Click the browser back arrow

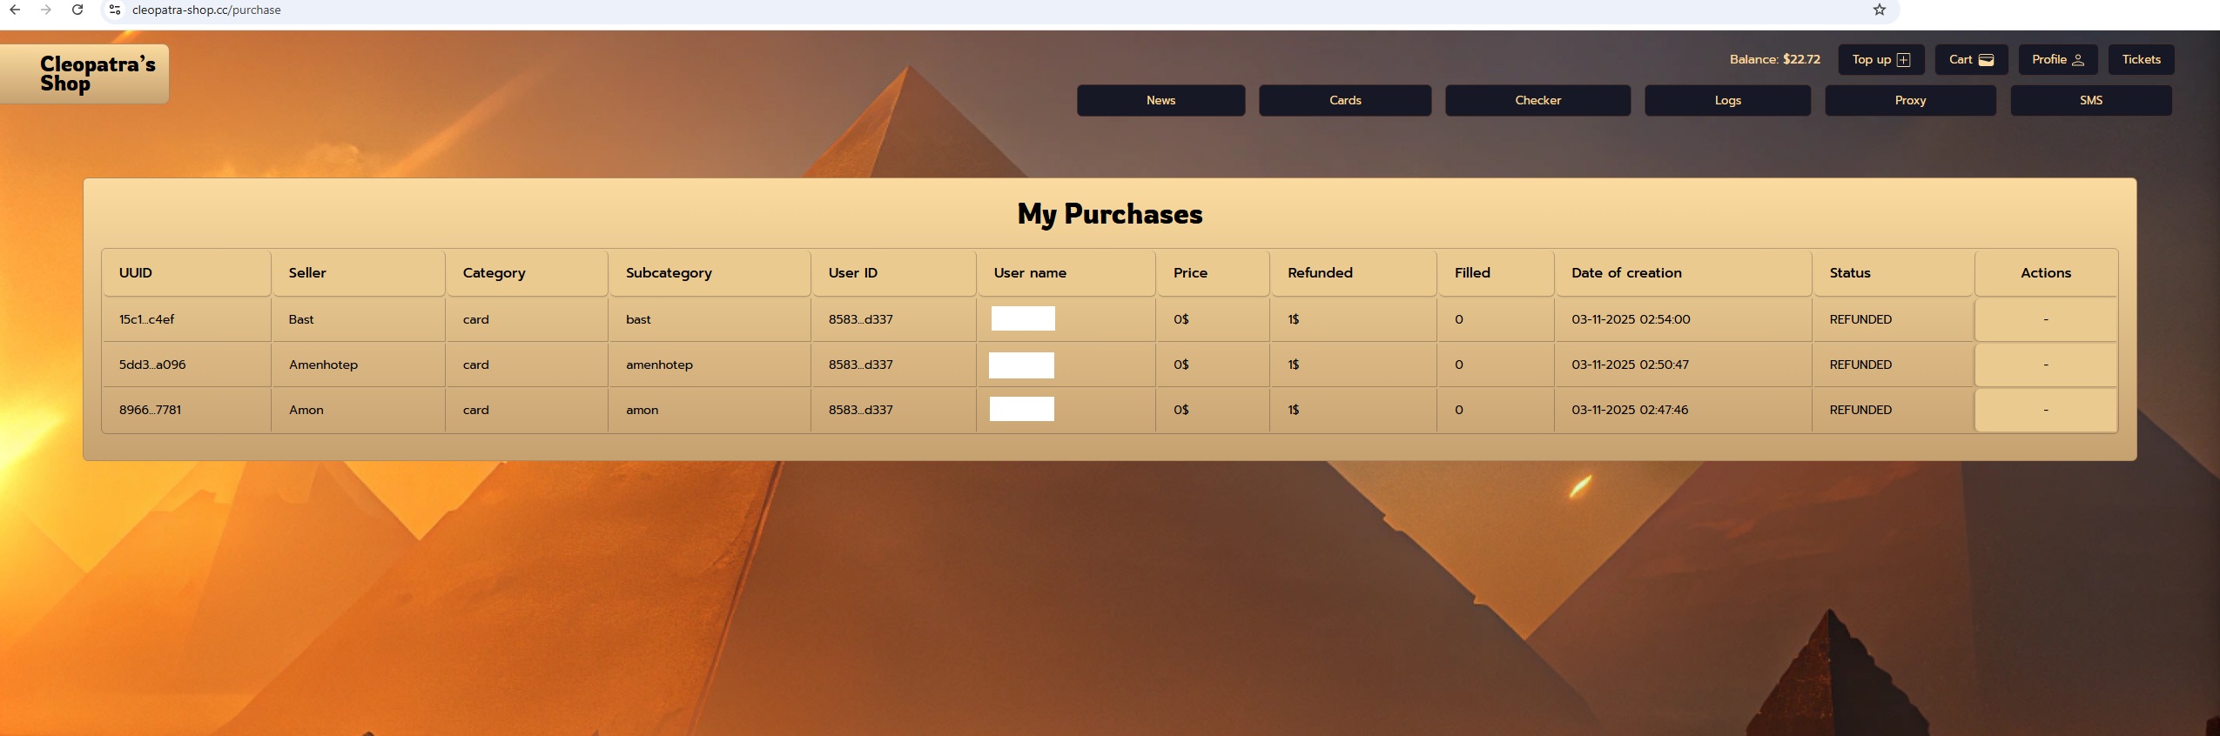pos(15,10)
